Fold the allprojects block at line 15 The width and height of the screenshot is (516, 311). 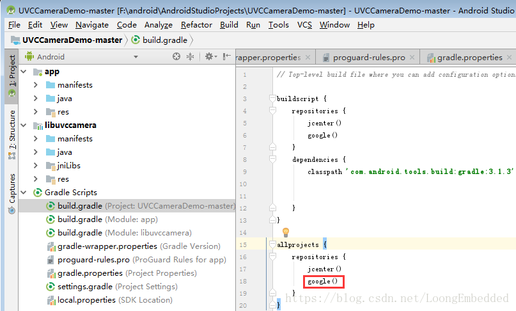(272, 244)
